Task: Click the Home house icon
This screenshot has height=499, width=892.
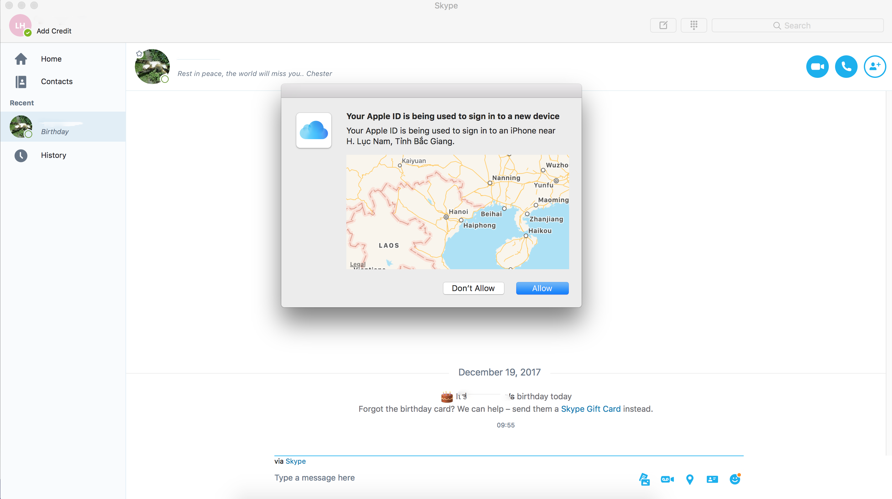Action: point(21,59)
